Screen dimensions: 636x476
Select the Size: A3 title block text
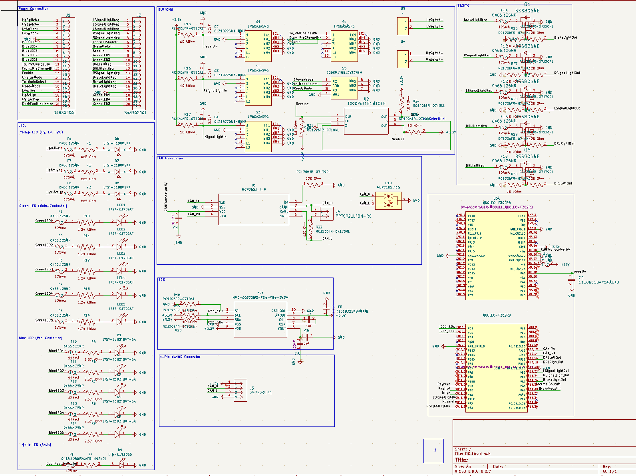coord(463,466)
